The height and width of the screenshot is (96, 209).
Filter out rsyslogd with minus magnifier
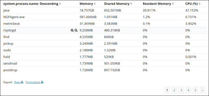(76, 30)
